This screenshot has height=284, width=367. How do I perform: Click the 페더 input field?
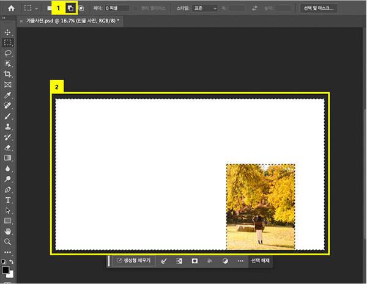(x=117, y=8)
